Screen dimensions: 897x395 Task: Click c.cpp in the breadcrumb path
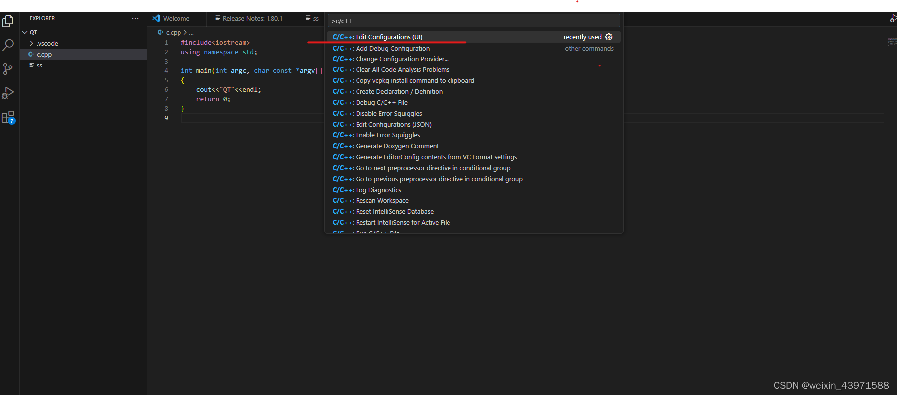pyautogui.click(x=174, y=32)
